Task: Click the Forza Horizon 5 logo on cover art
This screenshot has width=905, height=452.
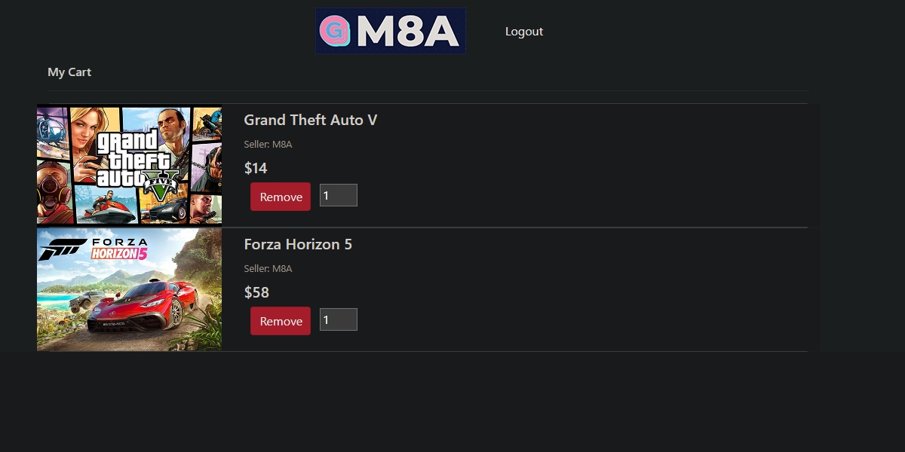Action: pos(94,249)
